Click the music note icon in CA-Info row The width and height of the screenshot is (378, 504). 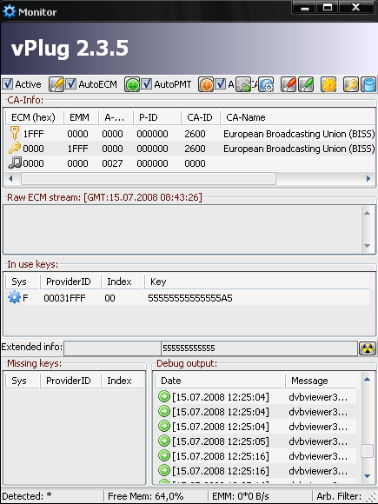tap(14, 163)
